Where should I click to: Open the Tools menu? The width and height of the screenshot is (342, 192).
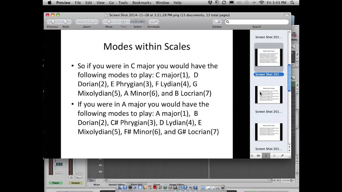[x=123, y=3]
